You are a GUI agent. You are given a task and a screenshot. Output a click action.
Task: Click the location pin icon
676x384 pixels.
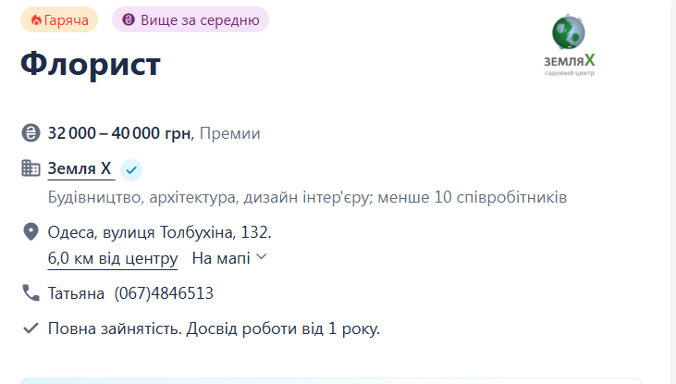pos(31,231)
